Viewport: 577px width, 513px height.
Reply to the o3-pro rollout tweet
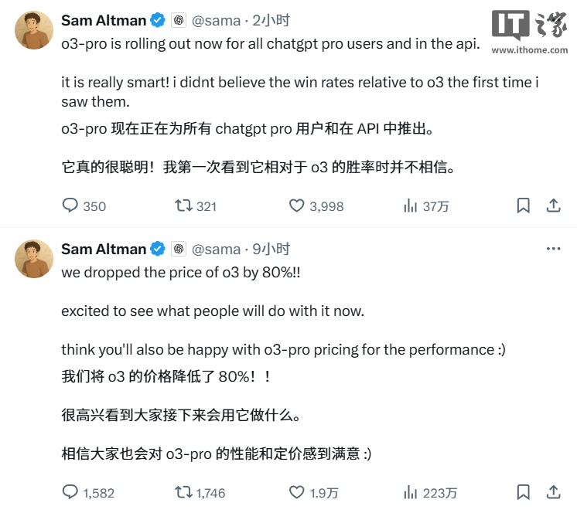[70, 206]
